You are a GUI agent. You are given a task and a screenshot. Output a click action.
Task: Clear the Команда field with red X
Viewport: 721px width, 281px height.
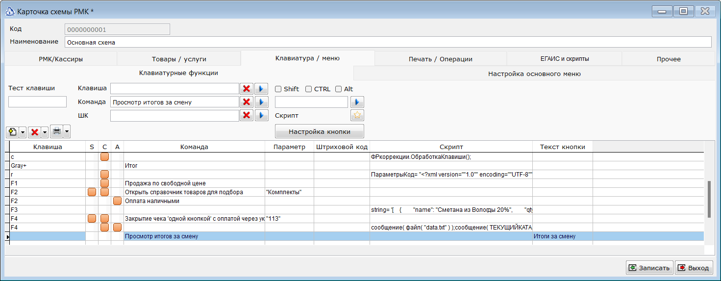(247, 102)
